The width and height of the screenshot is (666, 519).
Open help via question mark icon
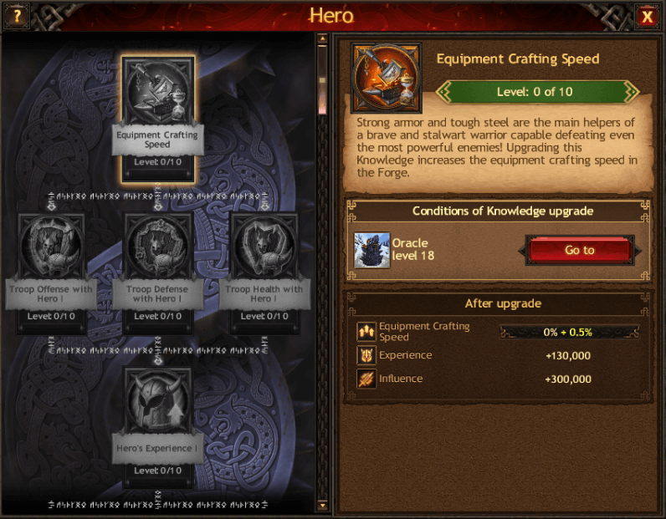(x=17, y=16)
